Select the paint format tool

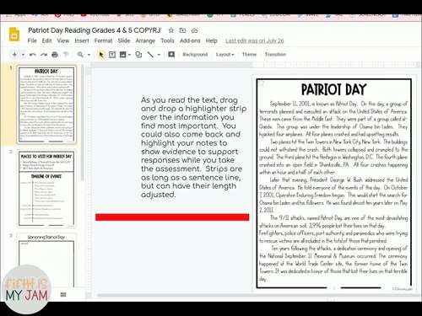tap(66, 55)
